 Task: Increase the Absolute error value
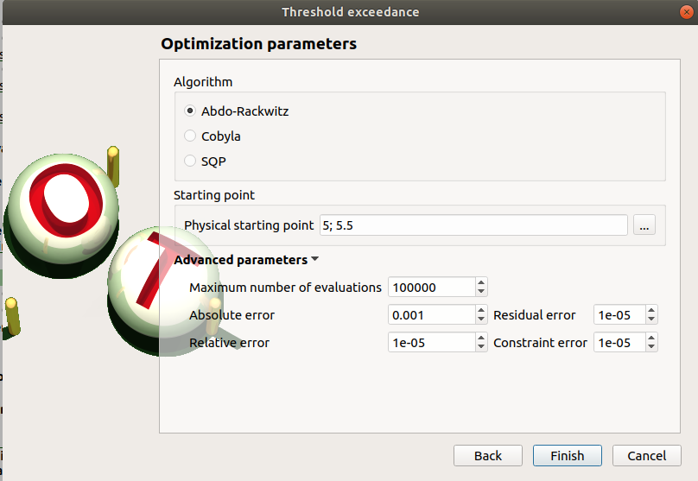point(481,311)
